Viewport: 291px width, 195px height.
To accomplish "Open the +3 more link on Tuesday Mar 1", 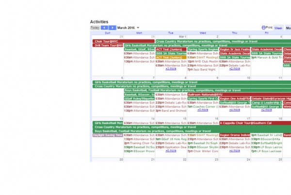I will pyautogui.click(x=171, y=69).
